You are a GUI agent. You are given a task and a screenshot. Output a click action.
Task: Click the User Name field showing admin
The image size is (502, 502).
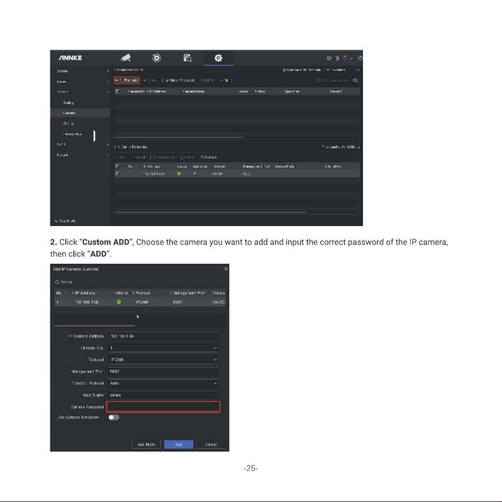[x=163, y=395]
